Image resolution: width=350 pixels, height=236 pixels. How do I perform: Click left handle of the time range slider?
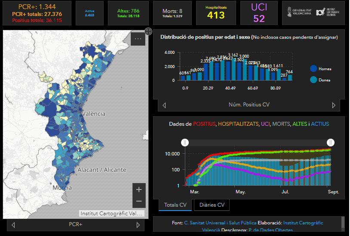tap(185, 143)
